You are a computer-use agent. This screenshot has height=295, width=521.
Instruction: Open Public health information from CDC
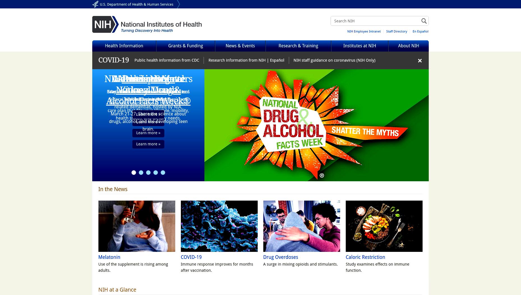167,60
